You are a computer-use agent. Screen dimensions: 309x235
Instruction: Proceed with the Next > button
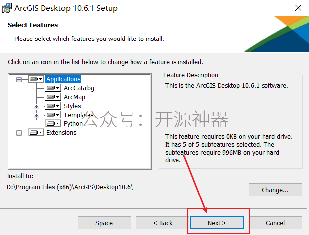click(x=217, y=223)
